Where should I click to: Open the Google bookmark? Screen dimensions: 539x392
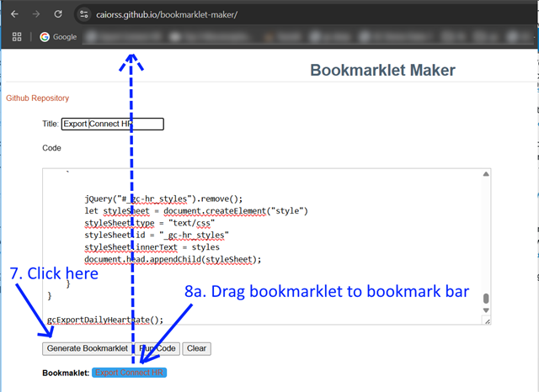coord(57,37)
